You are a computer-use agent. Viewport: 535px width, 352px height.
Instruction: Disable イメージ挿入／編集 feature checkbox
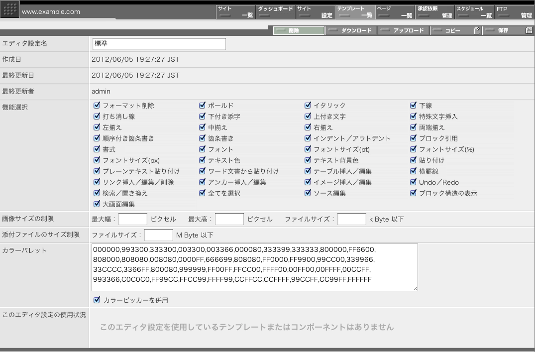(308, 182)
